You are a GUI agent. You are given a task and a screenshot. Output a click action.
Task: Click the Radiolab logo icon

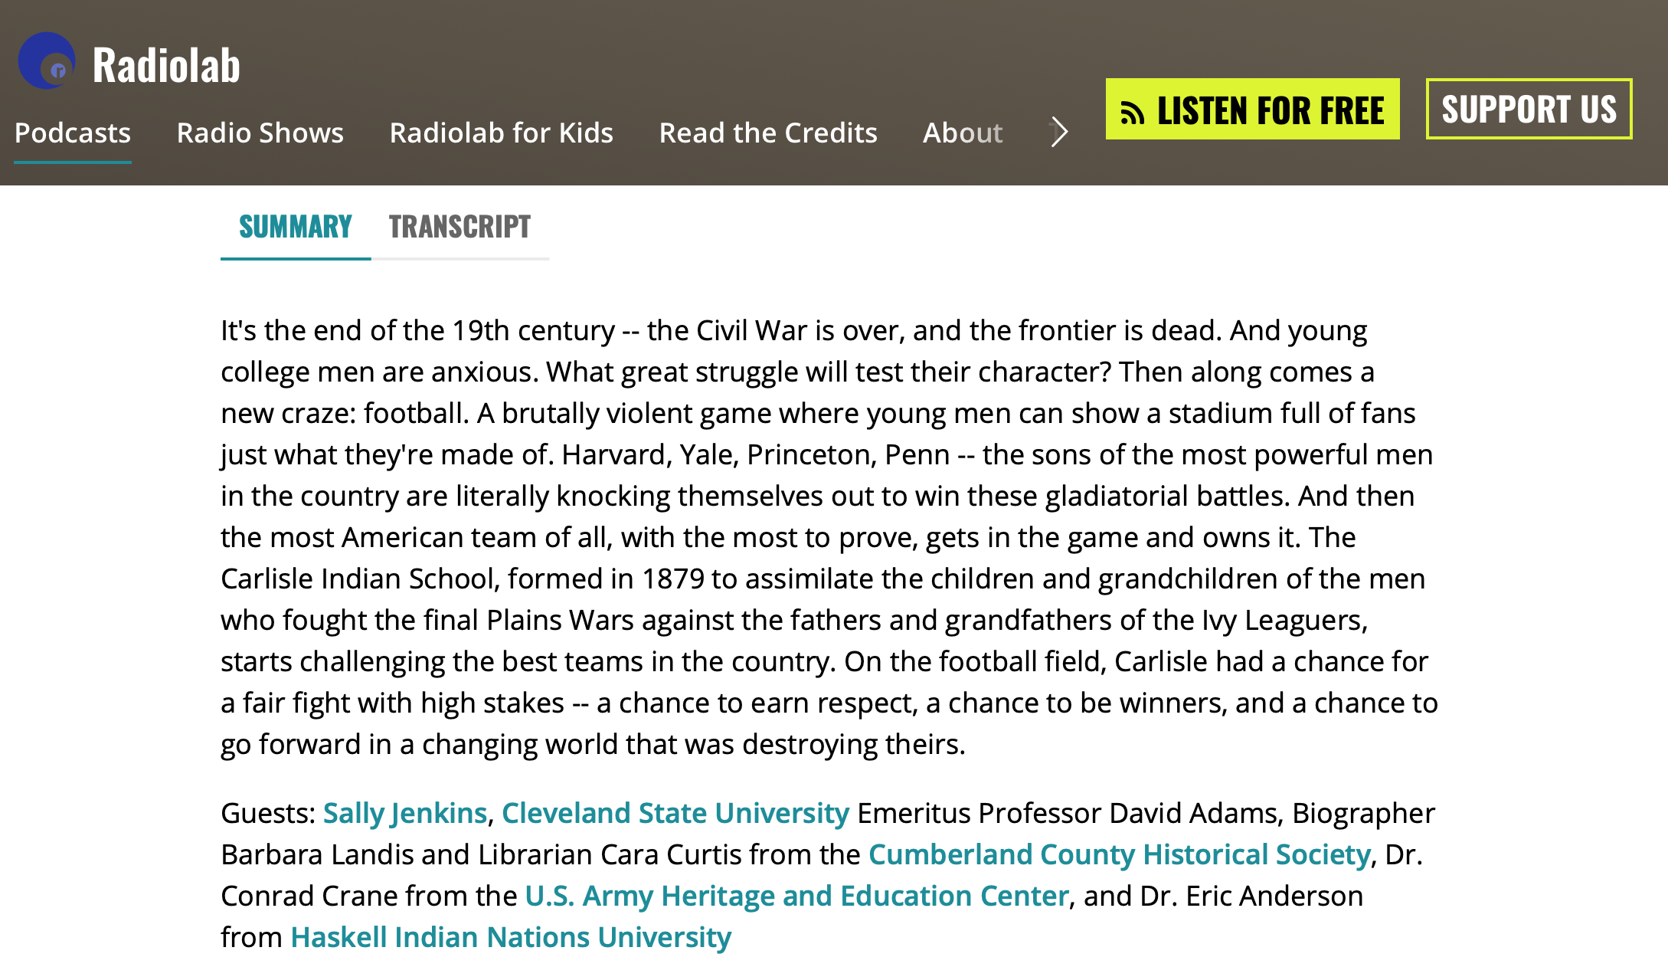(x=47, y=61)
